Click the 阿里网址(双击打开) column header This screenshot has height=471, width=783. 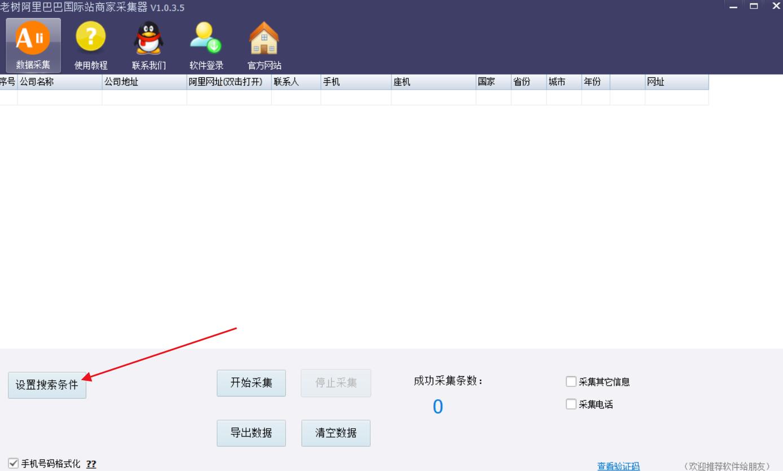tap(229, 82)
